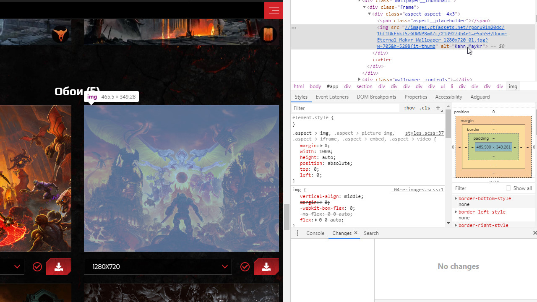537x302 pixels.
Task: Switch to the Search drawer tab
Action: pos(371,233)
